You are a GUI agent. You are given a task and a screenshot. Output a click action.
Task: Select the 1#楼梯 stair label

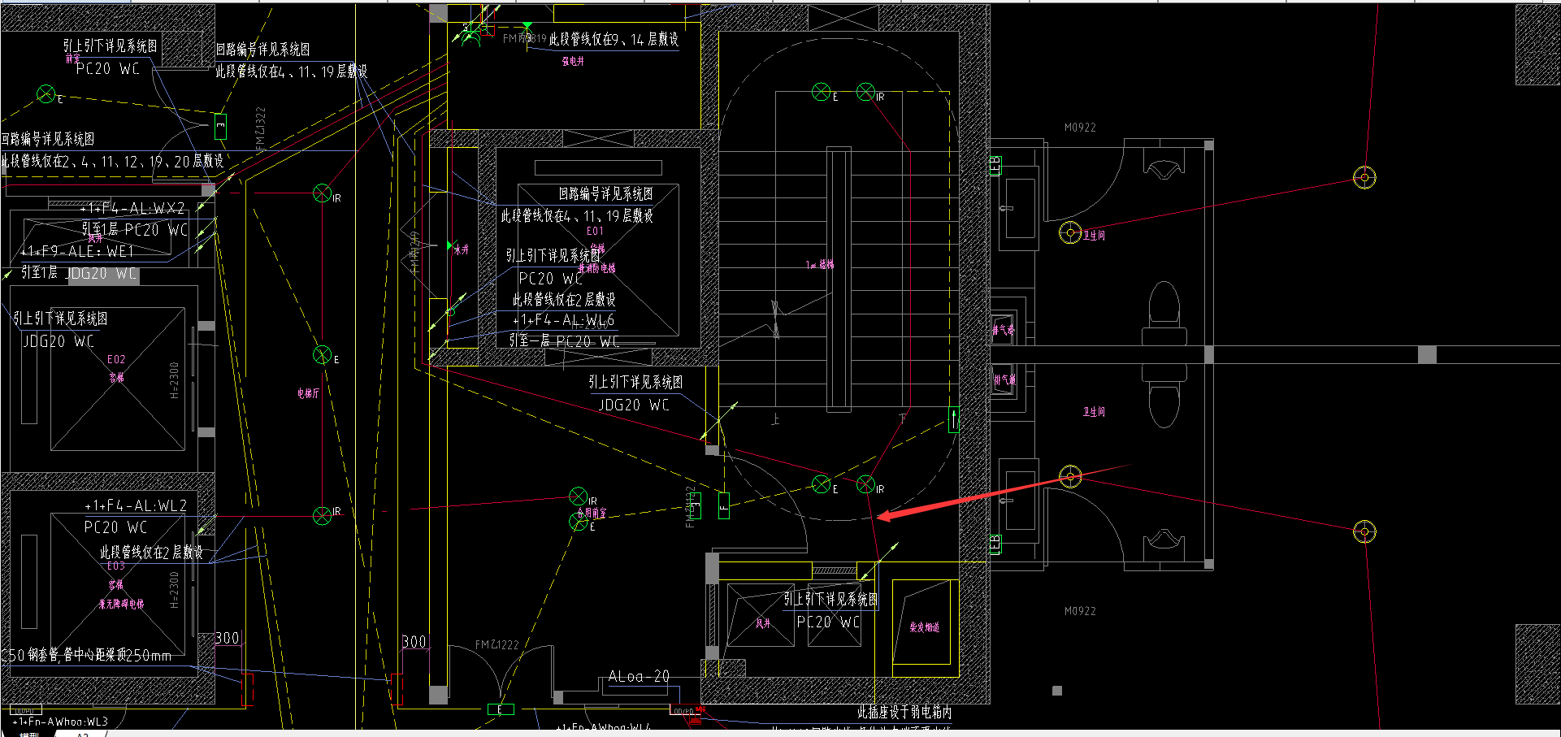click(x=820, y=265)
